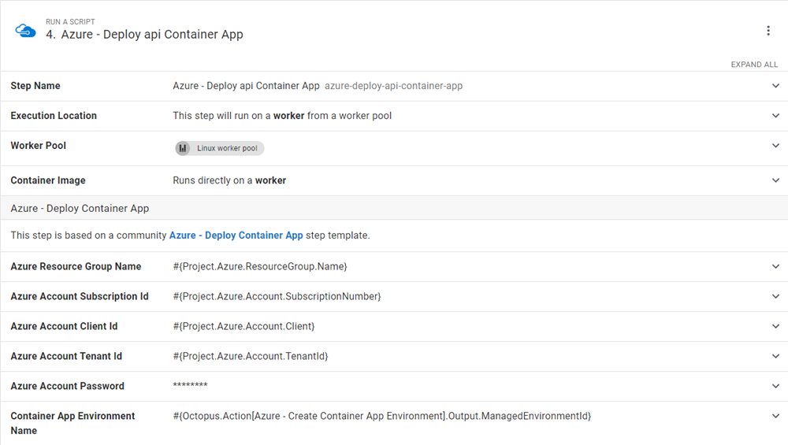Click the Azure Resource Group Name label
The width and height of the screenshot is (788, 445).
(76, 266)
